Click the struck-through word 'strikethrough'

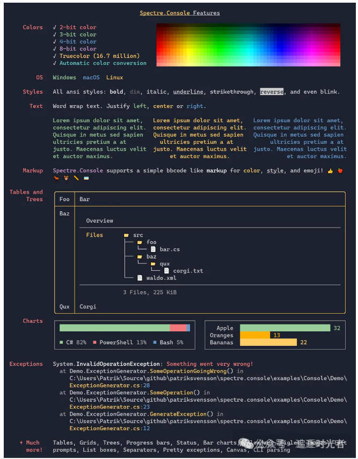coord(231,92)
